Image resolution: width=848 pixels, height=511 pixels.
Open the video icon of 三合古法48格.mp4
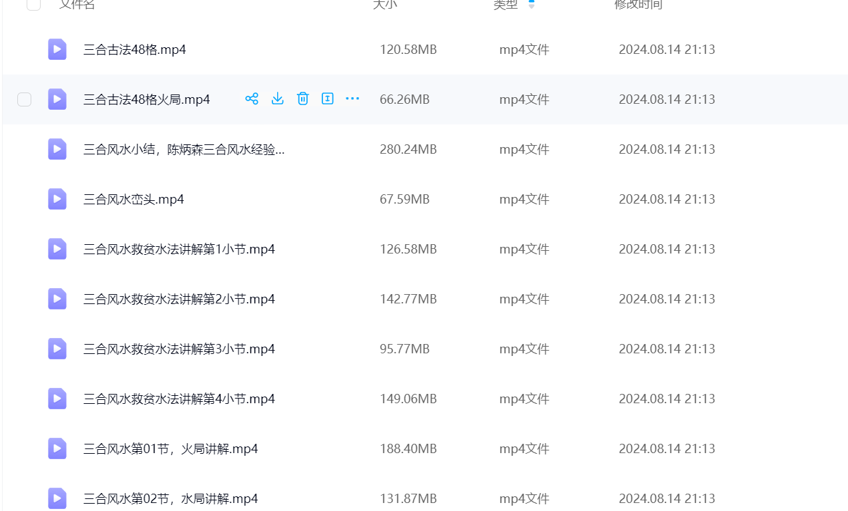pyautogui.click(x=57, y=49)
